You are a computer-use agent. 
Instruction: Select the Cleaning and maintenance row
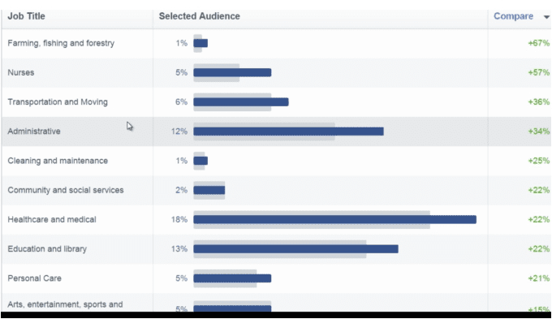pos(276,161)
